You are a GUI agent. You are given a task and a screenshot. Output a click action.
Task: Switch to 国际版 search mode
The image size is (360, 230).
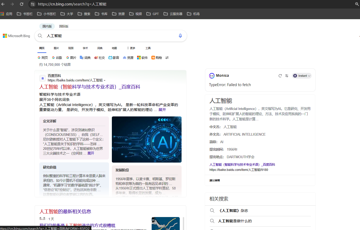(64, 26)
